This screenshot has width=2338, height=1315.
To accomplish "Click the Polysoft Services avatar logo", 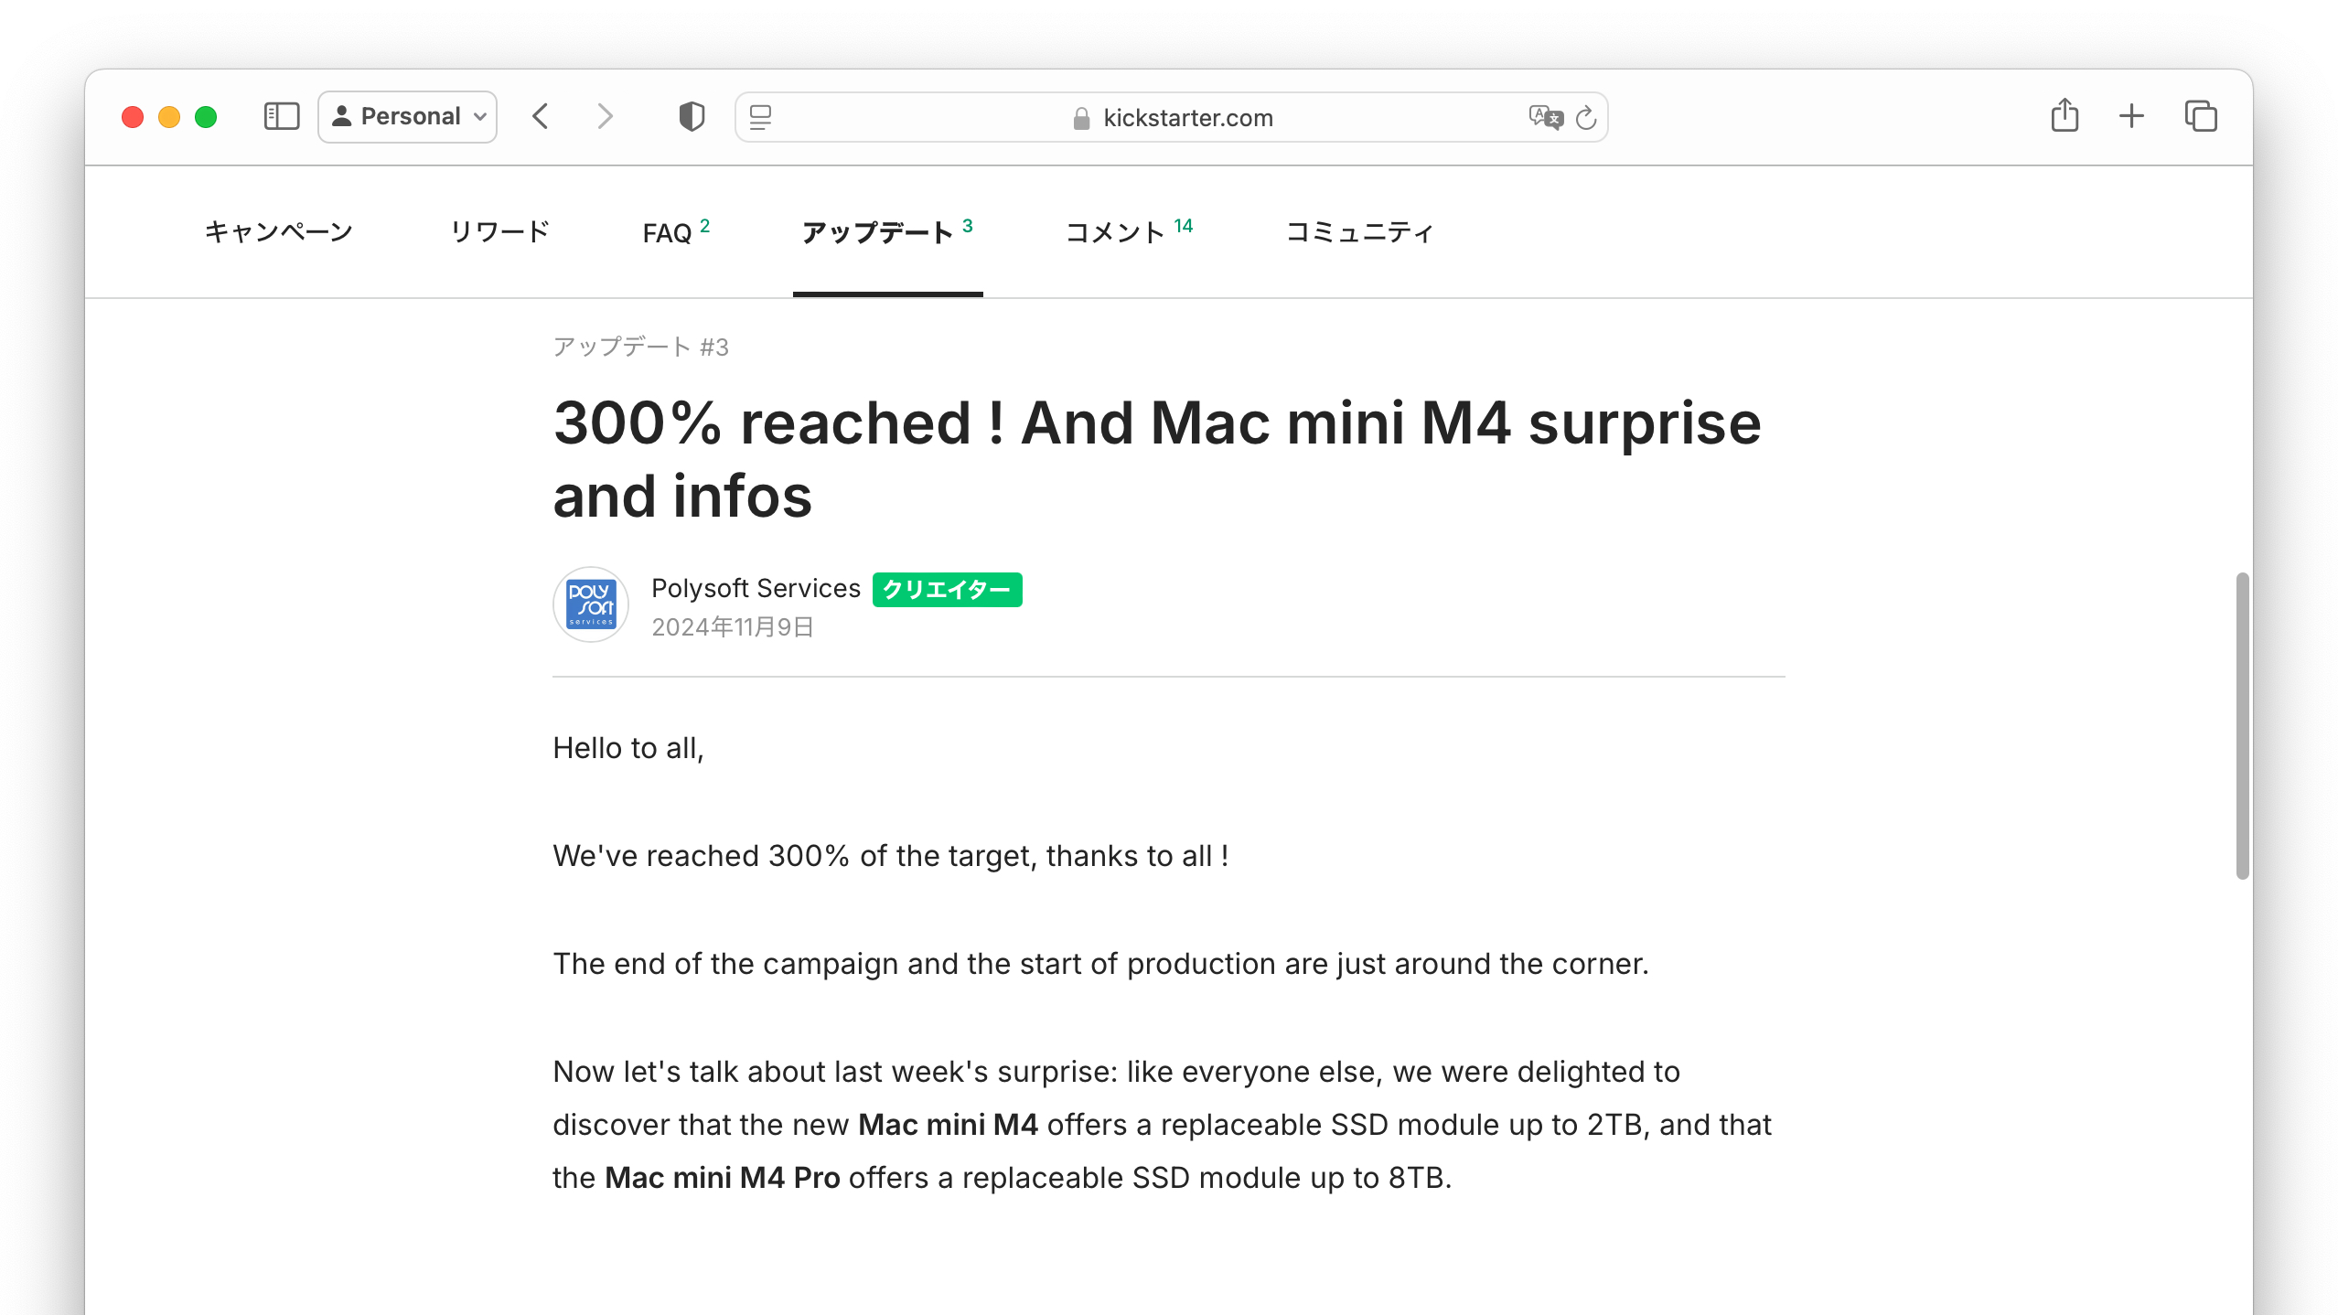I will 591,604.
